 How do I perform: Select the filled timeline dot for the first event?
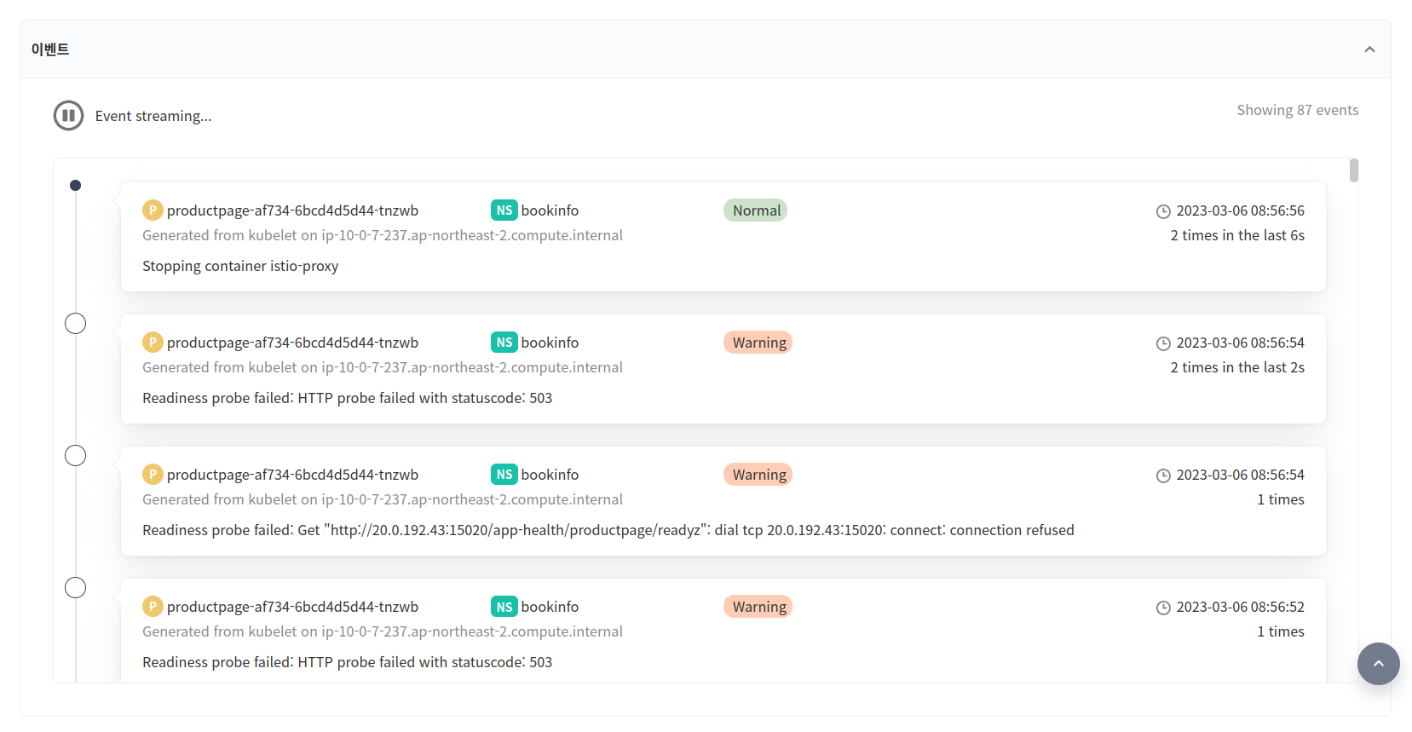point(75,185)
